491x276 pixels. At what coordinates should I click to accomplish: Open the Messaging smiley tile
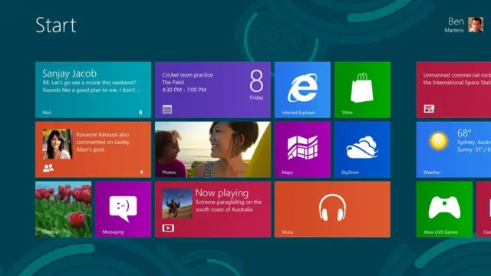(123, 209)
